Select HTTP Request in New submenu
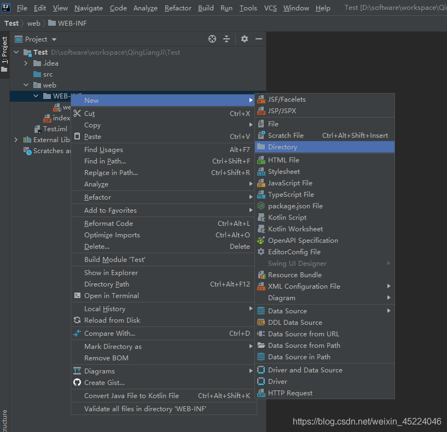Image resolution: width=447 pixels, height=432 pixels. click(290, 393)
